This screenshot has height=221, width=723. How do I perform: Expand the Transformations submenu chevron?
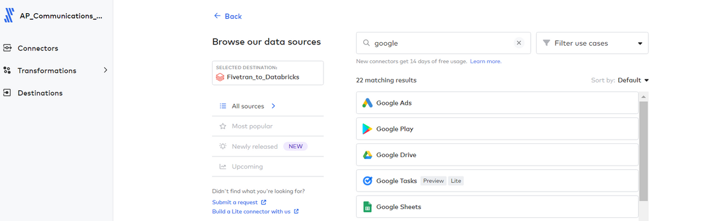[x=105, y=70]
